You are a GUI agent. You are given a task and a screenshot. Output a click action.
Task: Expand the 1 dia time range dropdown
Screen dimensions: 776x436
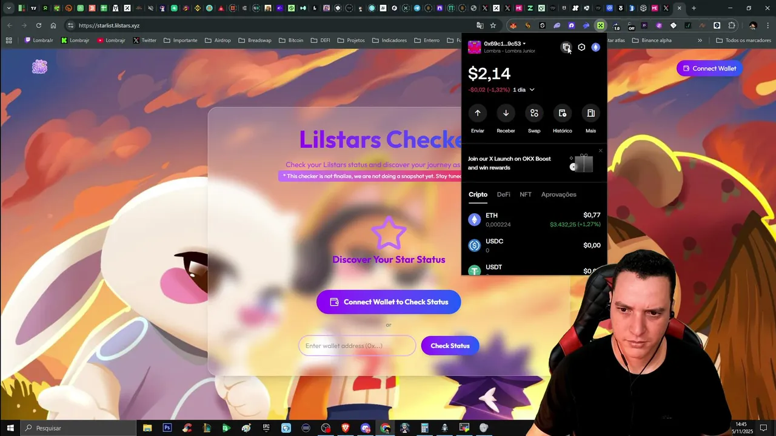(524, 90)
